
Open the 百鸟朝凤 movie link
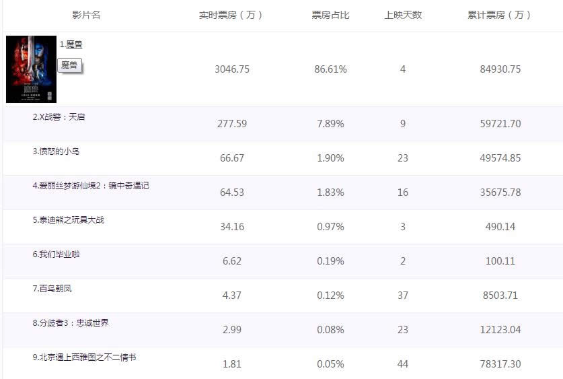52,288
